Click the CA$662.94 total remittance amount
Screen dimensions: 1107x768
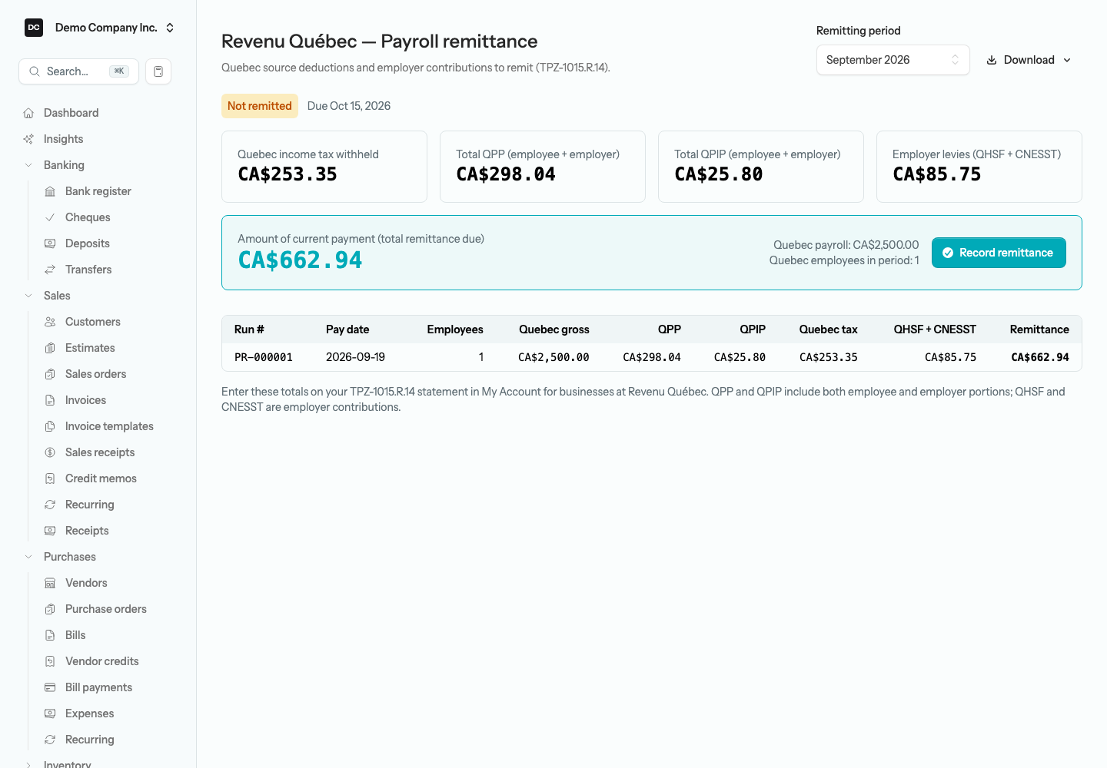tap(300, 260)
